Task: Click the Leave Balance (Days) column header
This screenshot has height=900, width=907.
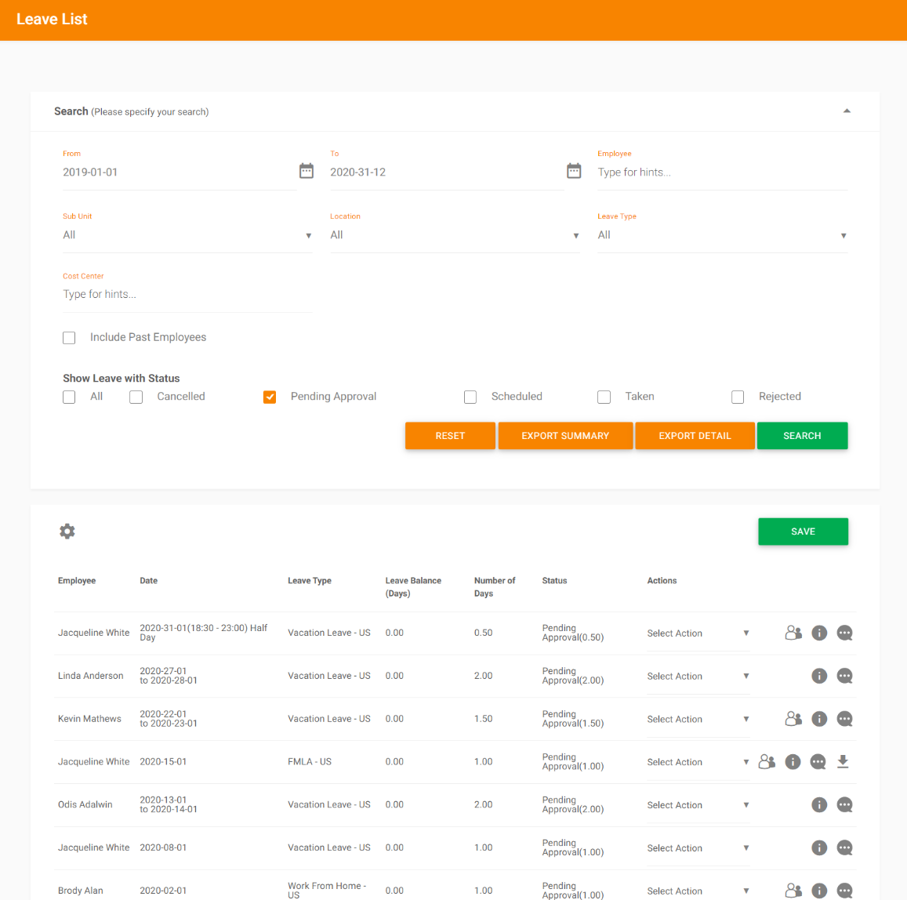Action: (x=413, y=587)
